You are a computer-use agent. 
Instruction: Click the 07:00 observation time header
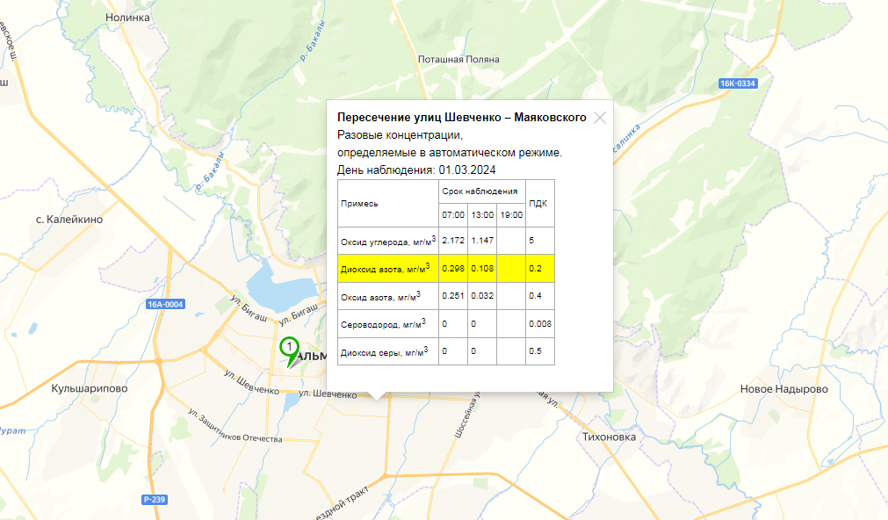click(453, 214)
